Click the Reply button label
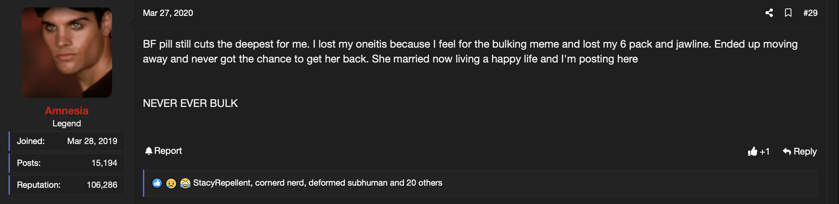Image resolution: width=839 pixels, height=204 pixels. pyautogui.click(x=805, y=152)
